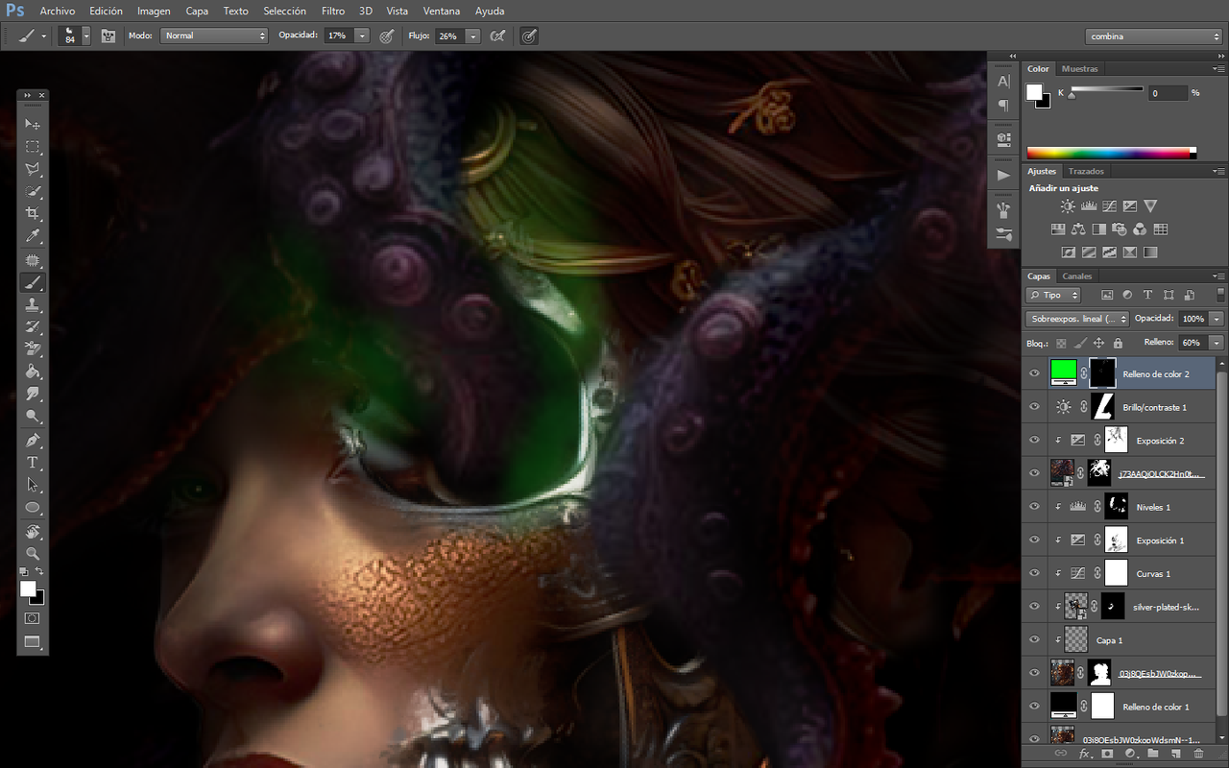This screenshot has height=768, width=1229.
Task: Hide the Capa 1 layer
Action: click(1034, 639)
